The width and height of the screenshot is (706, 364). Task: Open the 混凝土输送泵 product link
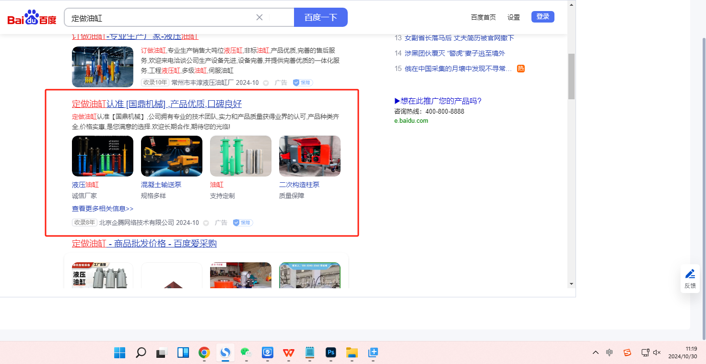coord(161,185)
